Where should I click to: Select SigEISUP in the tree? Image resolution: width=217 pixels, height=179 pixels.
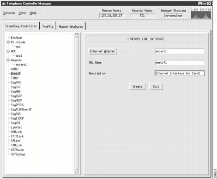(17, 118)
